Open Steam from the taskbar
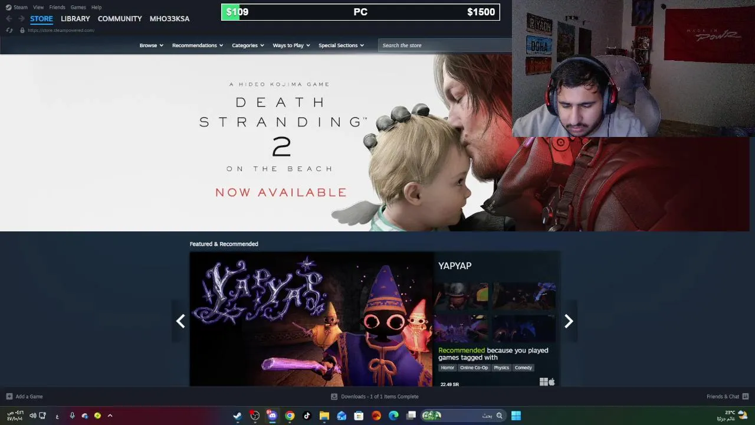Viewport: 755px width, 425px height. (x=237, y=416)
